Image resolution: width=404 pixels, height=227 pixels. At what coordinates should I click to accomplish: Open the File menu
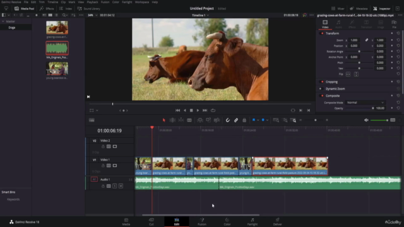point(26,2)
